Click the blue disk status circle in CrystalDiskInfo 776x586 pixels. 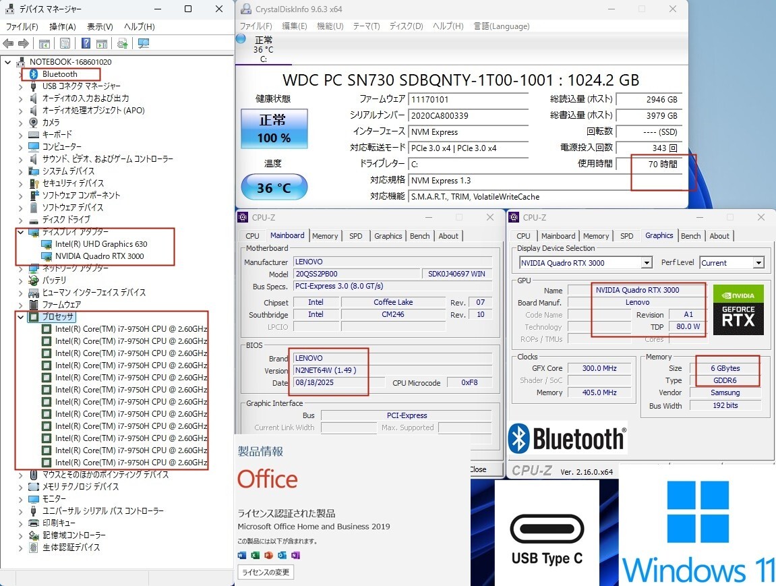coord(241,39)
